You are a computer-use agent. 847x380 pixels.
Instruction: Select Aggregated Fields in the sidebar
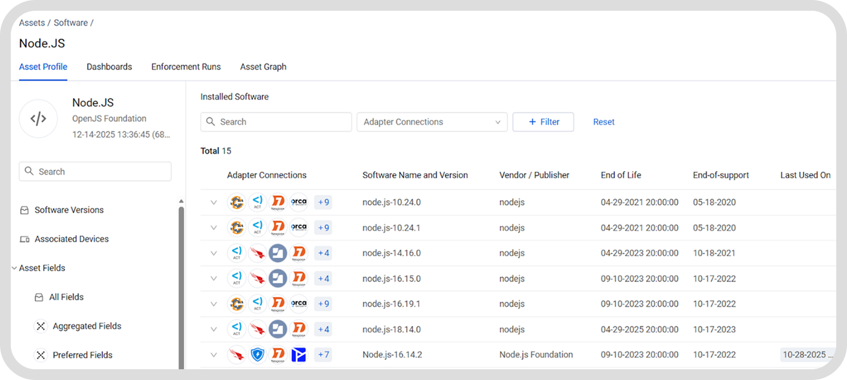(87, 326)
